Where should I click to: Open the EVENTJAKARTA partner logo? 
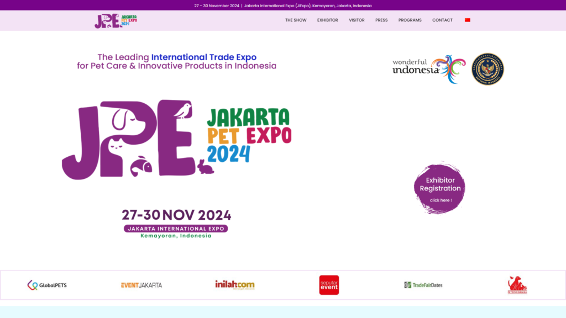coord(141,285)
